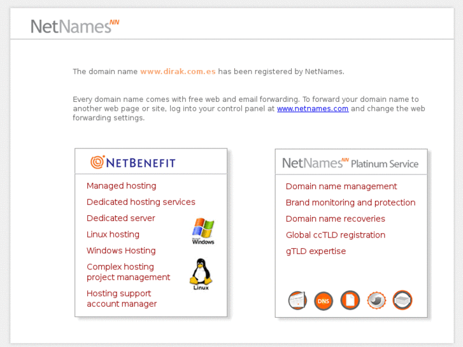Screen dimensions: 463x347
Task: Click the gear-edged seal badge icon
Action: 376,301
